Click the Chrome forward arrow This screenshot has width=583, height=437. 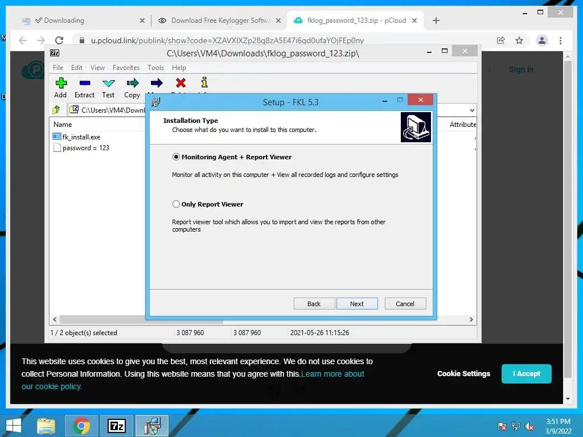tap(41, 40)
